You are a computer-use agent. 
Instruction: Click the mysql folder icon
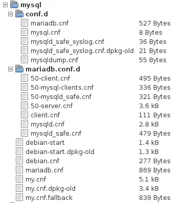pyautogui.click(x=14, y=5)
